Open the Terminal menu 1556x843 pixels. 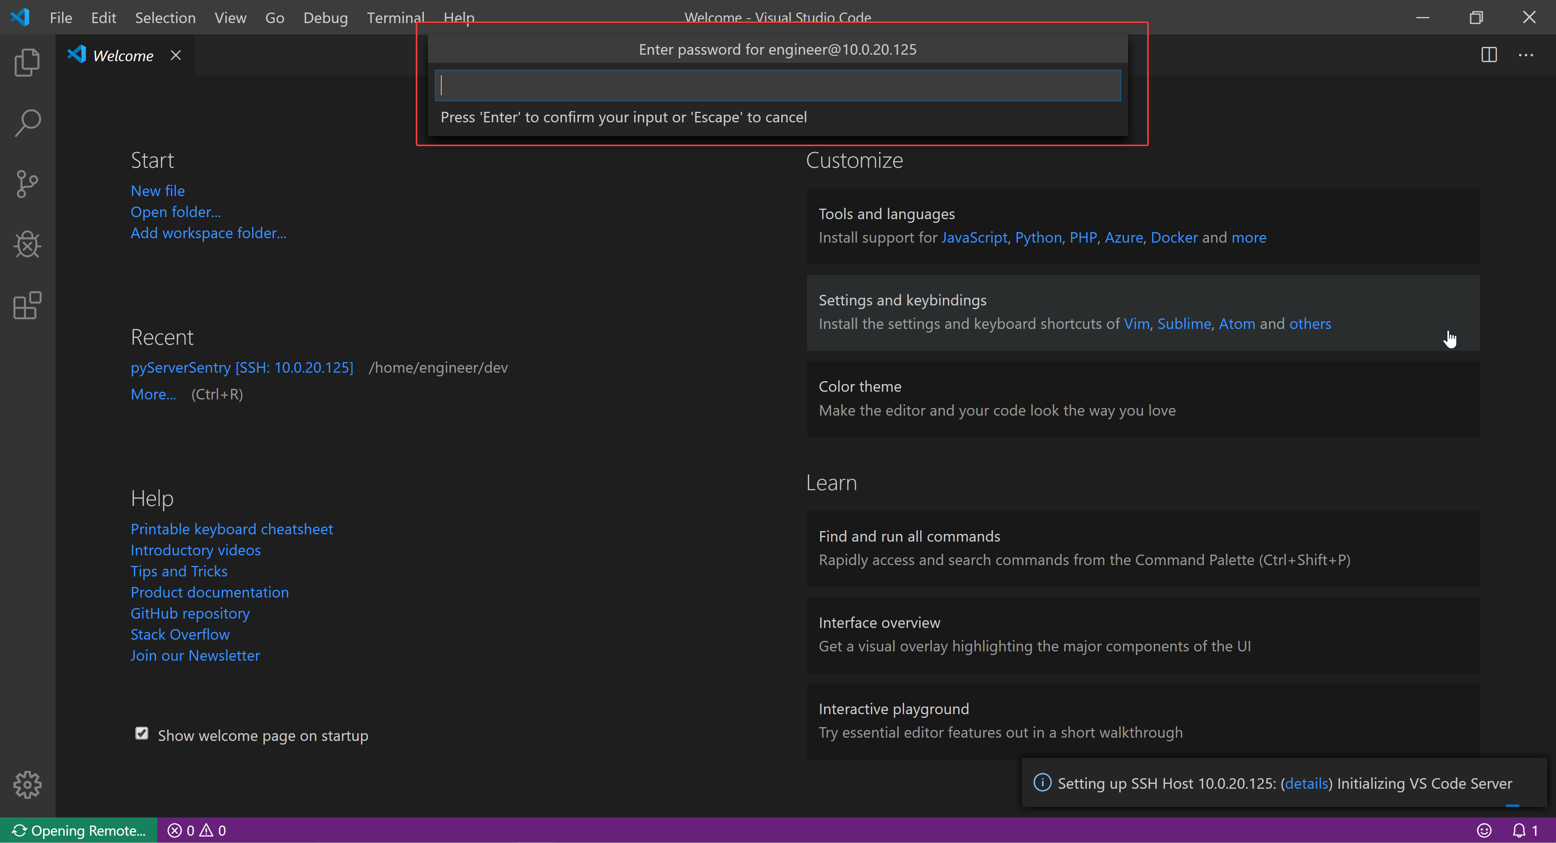pos(395,17)
